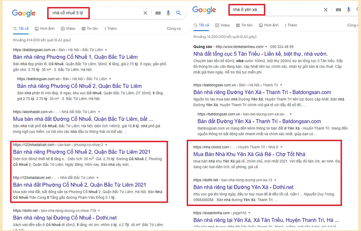Open on-screen keyboard in right search bar
This screenshot has width=361, height=231.
pos(338,10)
